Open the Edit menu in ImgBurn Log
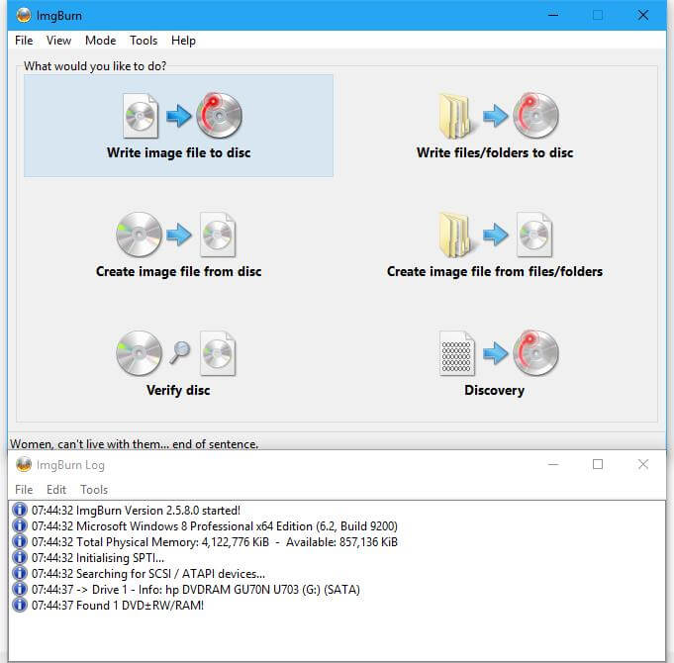Viewport: 674px width, 663px height. (56, 490)
